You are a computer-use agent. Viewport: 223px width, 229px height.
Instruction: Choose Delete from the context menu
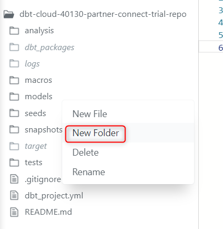point(85,152)
